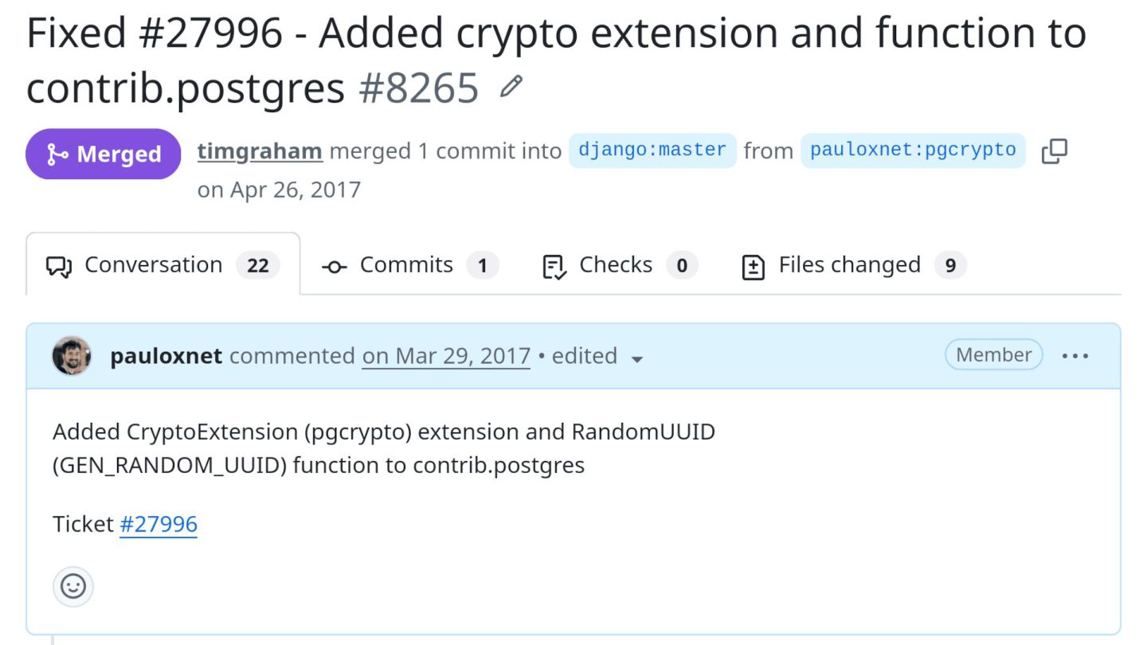This screenshot has width=1147, height=645.
Task: Click the Mar 29, 2017 comment timestamp
Action: coord(446,355)
